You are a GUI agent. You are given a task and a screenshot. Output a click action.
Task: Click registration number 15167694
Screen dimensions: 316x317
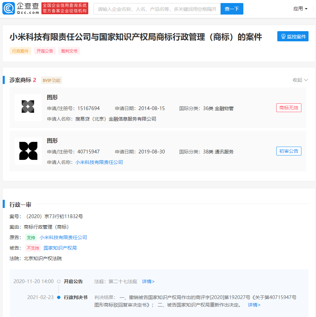[89, 108]
